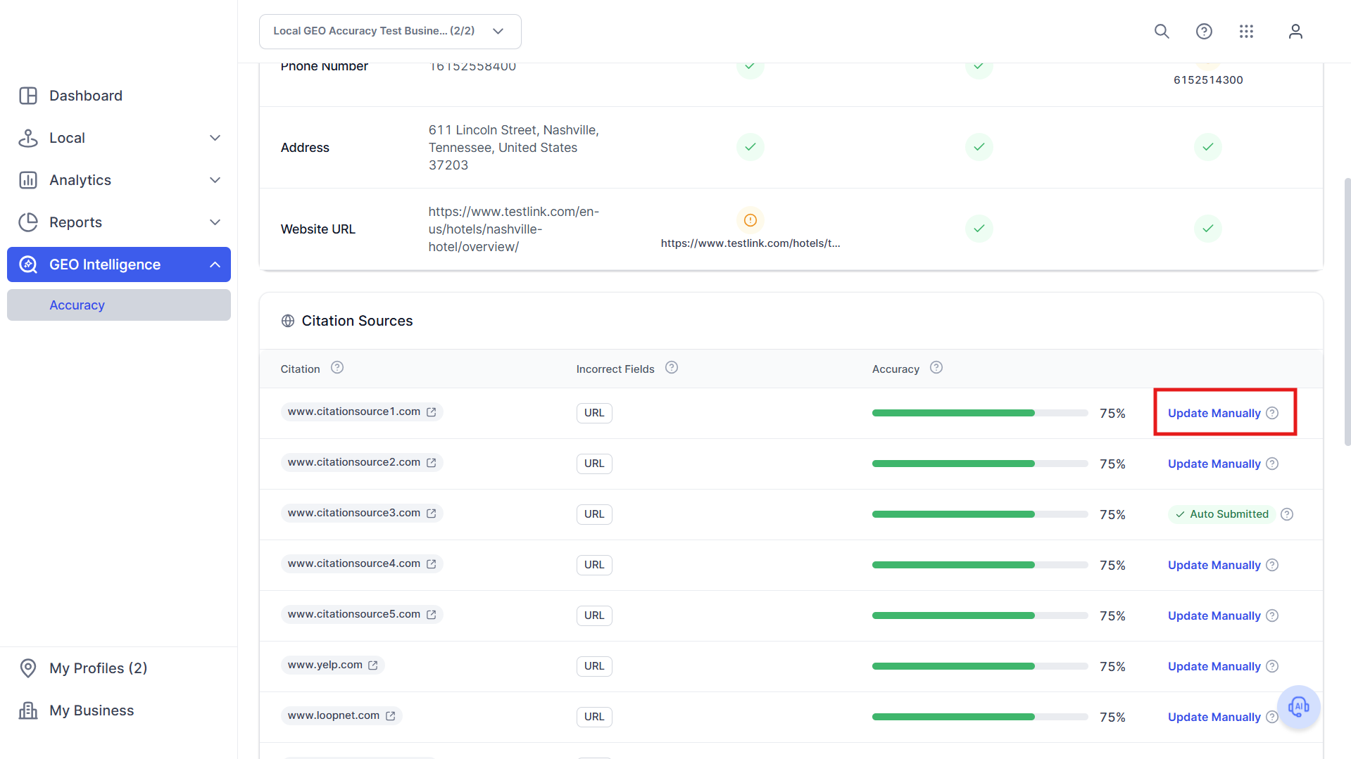Click Update Manually for www.loopnet.com
This screenshot has width=1351, height=759.
[1214, 717]
